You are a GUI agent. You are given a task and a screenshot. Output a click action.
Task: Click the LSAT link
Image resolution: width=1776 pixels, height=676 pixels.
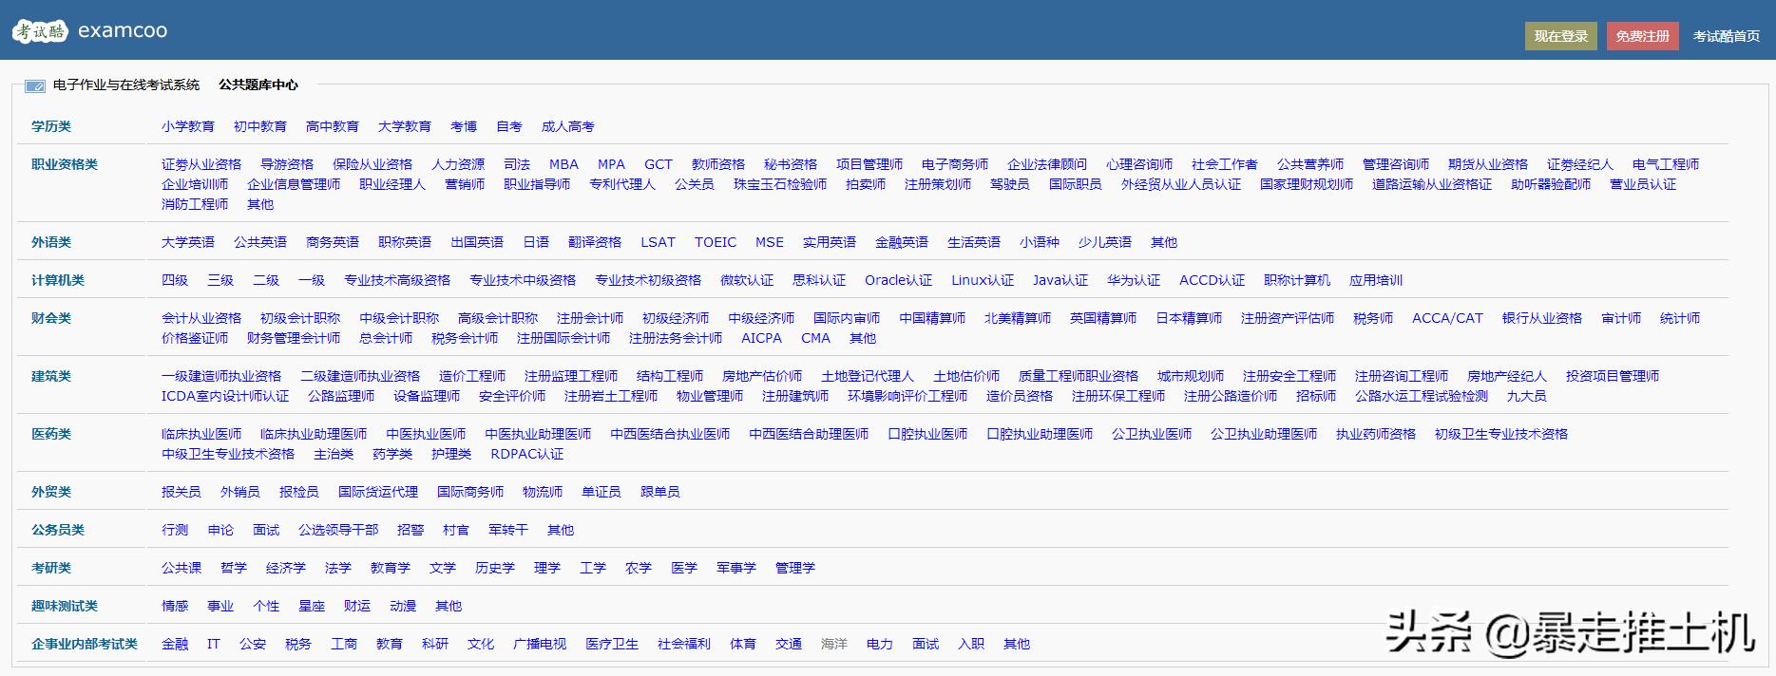coord(658,242)
